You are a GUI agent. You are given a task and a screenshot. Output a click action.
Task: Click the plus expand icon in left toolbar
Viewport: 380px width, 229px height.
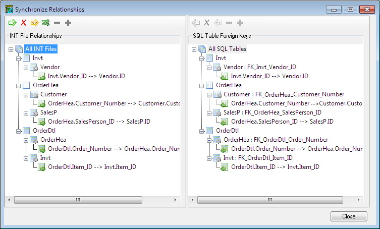(x=68, y=23)
